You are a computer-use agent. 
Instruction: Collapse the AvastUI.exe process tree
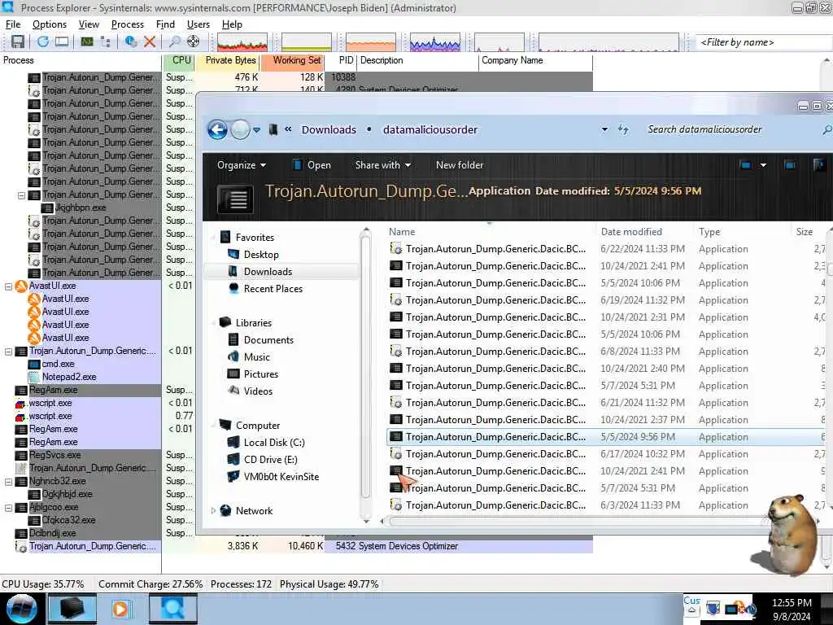(x=8, y=286)
